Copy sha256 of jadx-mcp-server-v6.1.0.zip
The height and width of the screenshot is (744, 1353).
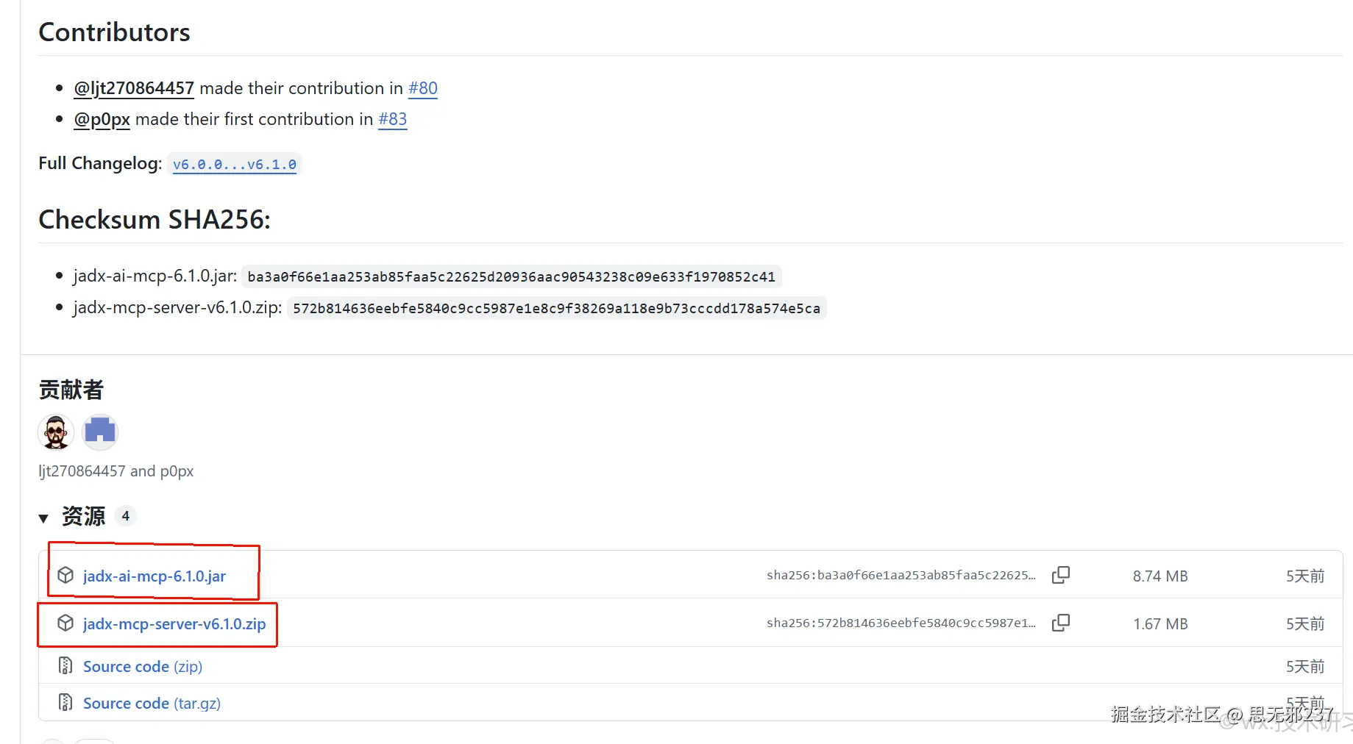1060,623
